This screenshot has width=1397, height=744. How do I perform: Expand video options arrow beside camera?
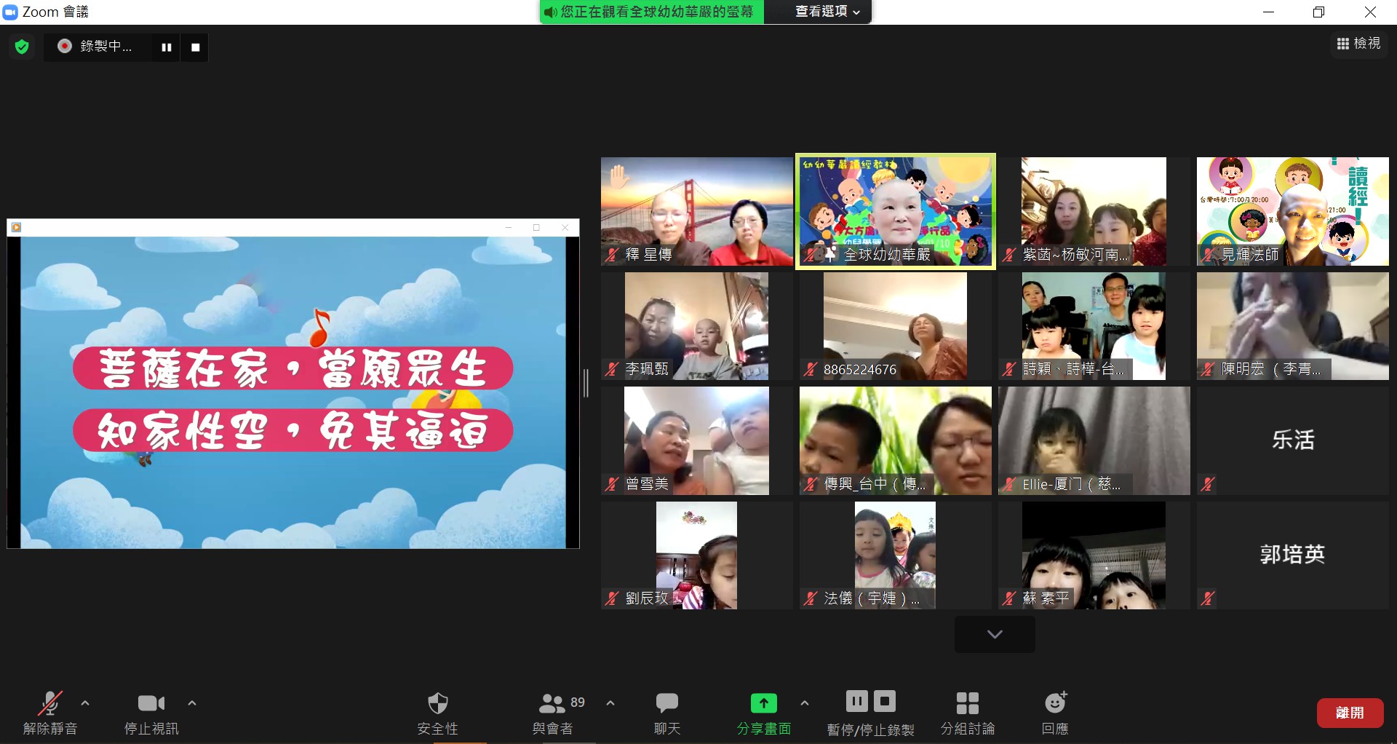coord(192,703)
